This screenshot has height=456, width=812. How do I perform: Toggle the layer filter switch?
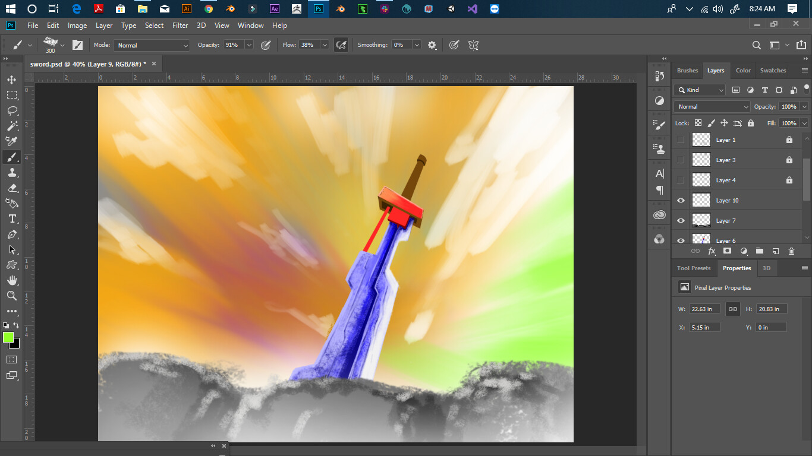(807, 89)
